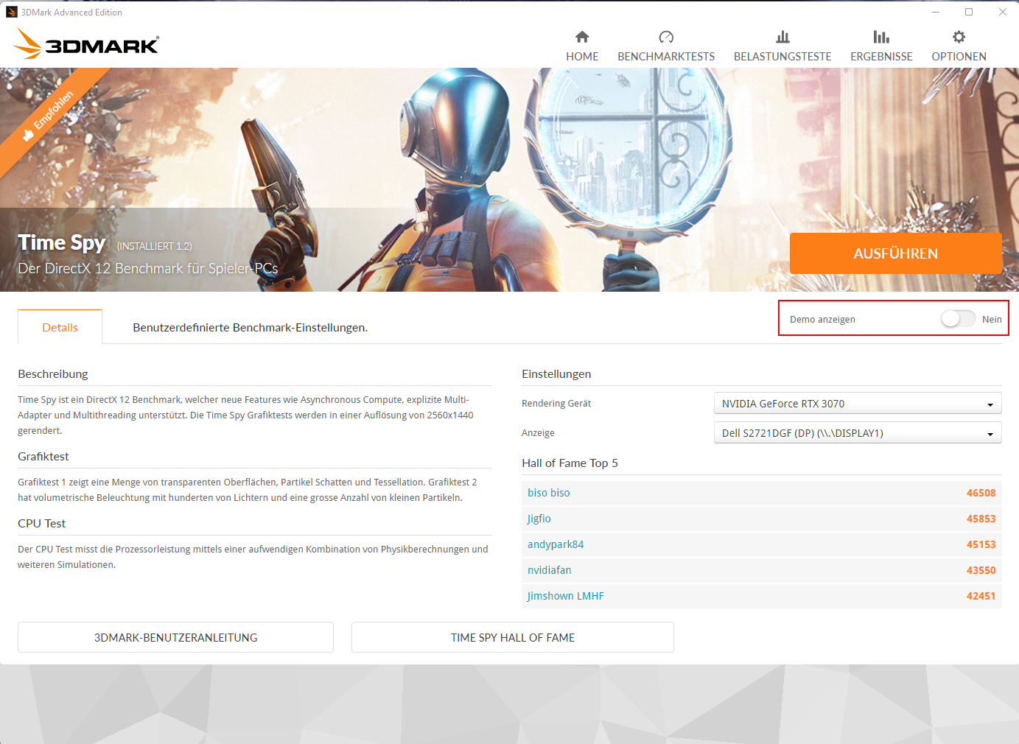
Task: Switch to Benutzerdefinierte Benchmark-Einstellungen tab
Action: (250, 327)
